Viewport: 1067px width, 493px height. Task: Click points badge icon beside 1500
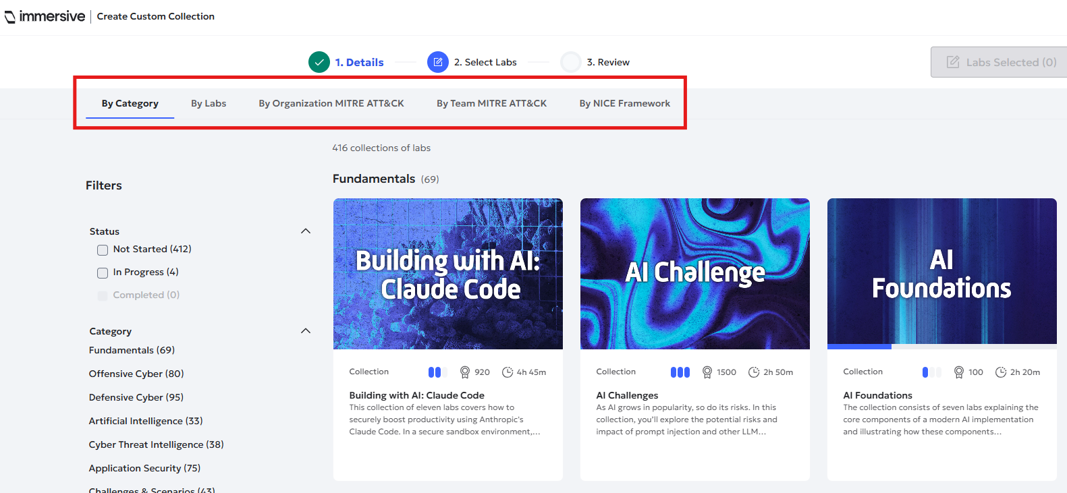coord(707,372)
